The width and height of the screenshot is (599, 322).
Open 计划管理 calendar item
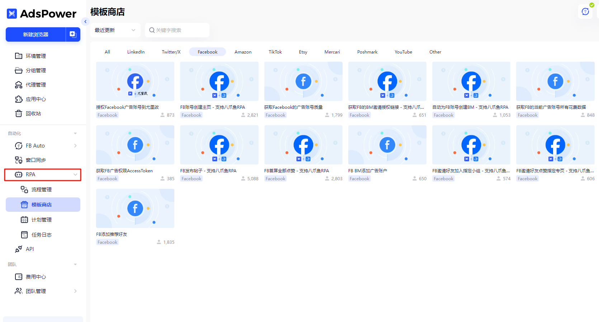pyautogui.click(x=43, y=220)
